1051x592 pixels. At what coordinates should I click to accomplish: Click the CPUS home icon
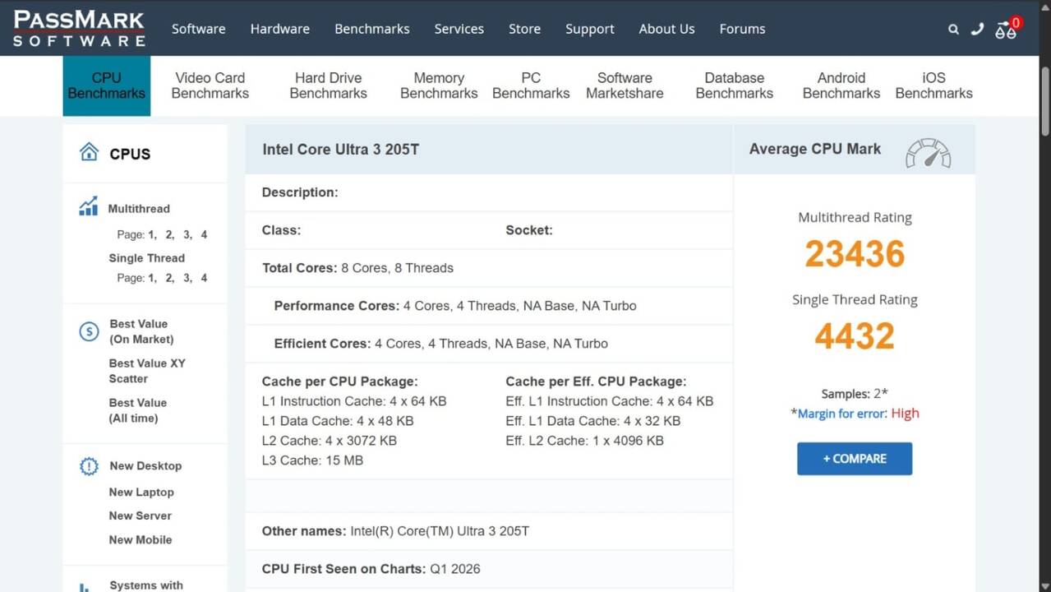pos(89,152)
